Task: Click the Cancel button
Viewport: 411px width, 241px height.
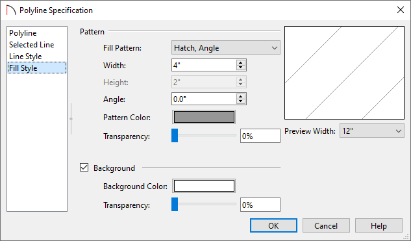Action: (x=326, y=225)
